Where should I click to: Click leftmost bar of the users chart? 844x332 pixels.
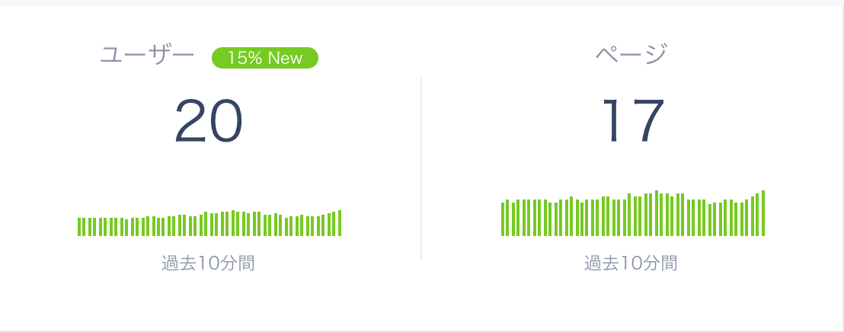[x=79, y=227]
